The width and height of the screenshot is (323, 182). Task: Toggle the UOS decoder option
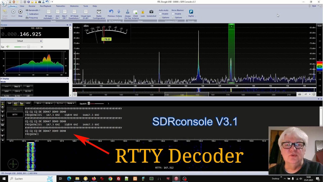pyautogui.click(x=28, y=103)
